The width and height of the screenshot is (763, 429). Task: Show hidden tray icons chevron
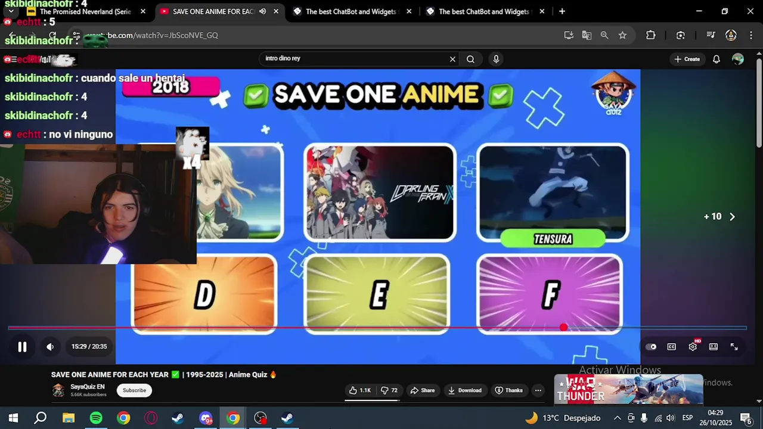click(x=617, y=418)
